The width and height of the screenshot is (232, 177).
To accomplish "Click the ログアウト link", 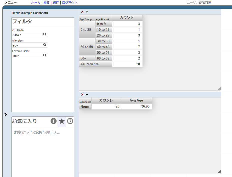I will 70,2.
